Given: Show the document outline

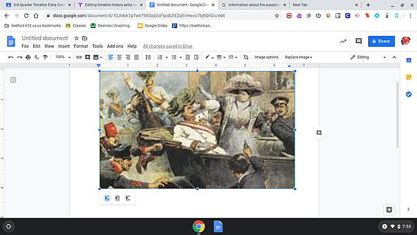Looking at the screenshot, I should point(13,80).
